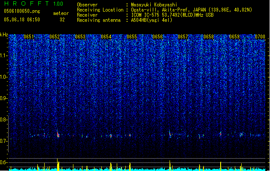Click the HROFFT 1.0.0 title text
The image size is (270, 171).
point(34,3)
